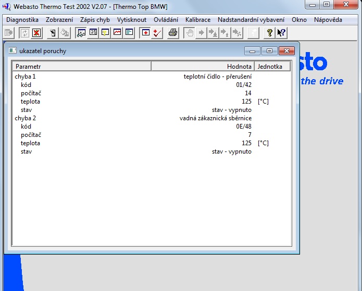Open the Nápověda menu
This screenshot has width=362, height=291.
[328, 20]
